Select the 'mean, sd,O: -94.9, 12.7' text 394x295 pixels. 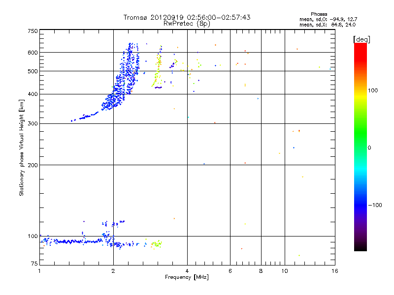[x=328, y=19]
